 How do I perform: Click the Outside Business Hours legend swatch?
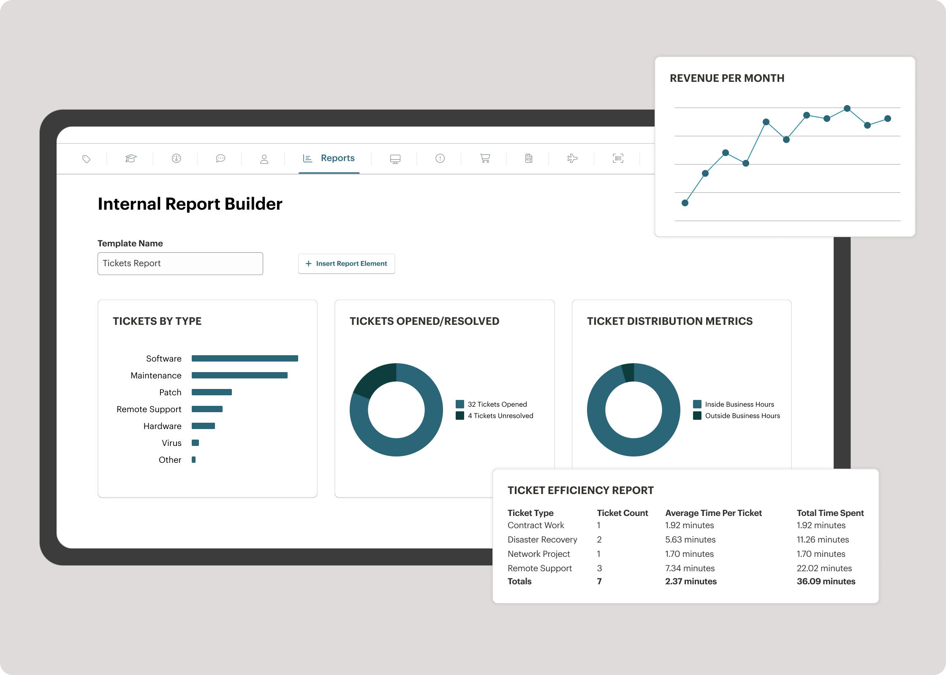(697, 416)
